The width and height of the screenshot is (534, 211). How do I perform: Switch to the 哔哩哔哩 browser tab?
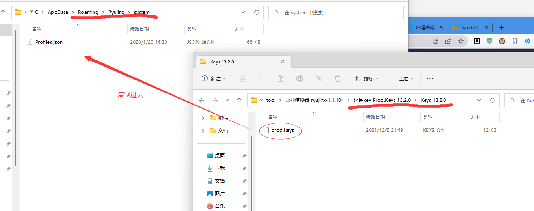(425, 27)
